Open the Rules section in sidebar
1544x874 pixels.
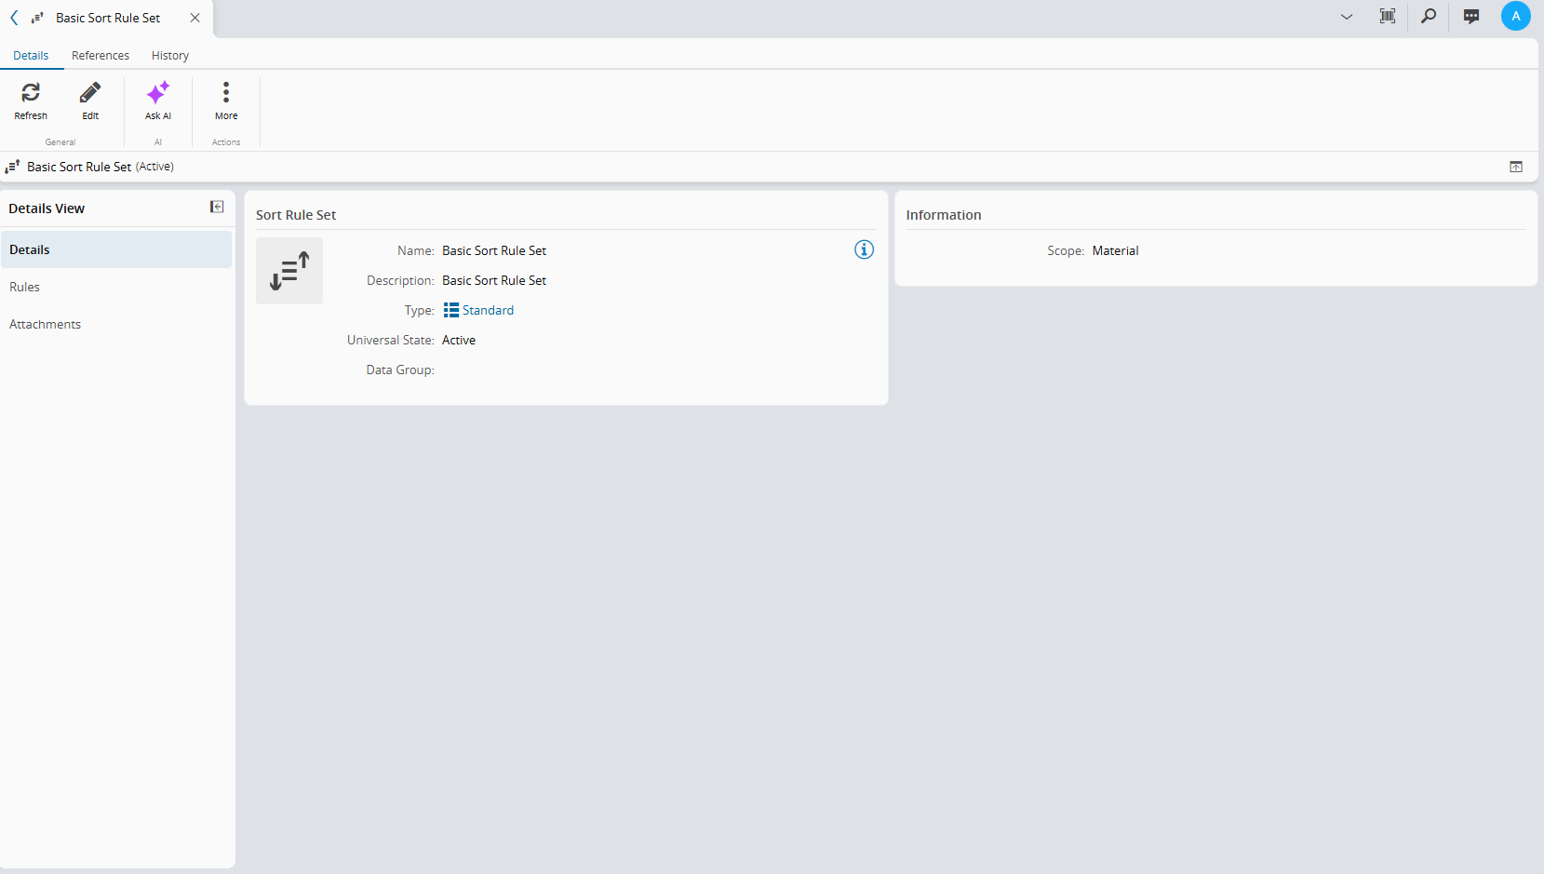click(x=116, y=287)
